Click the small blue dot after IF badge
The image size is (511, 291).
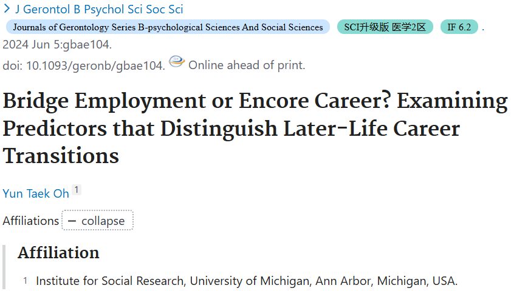[x=483, y=30]
